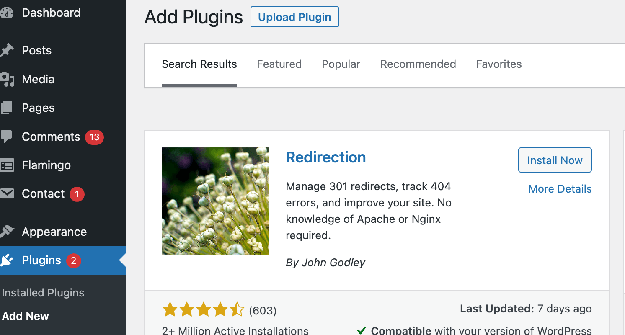Click the Redirection plugin thumbnail image
The image size is (625, 335).
coord(215,201)
